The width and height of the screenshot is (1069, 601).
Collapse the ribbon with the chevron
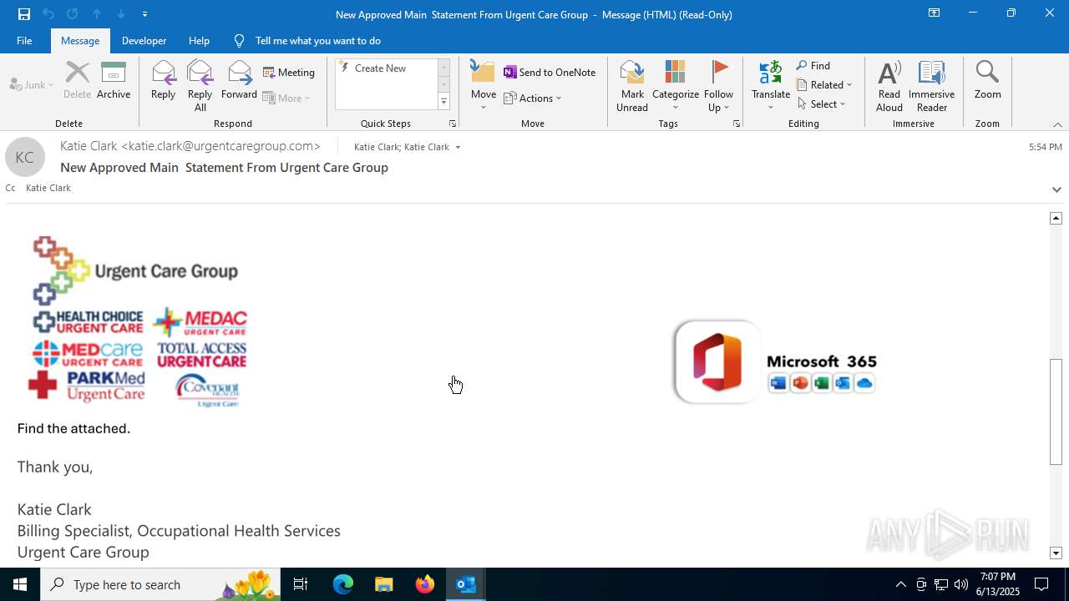pos(1057,124)
